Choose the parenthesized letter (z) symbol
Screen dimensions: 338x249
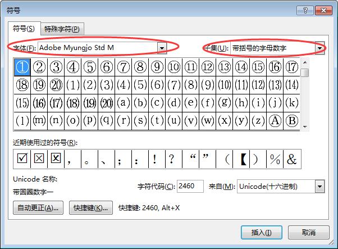258,121
